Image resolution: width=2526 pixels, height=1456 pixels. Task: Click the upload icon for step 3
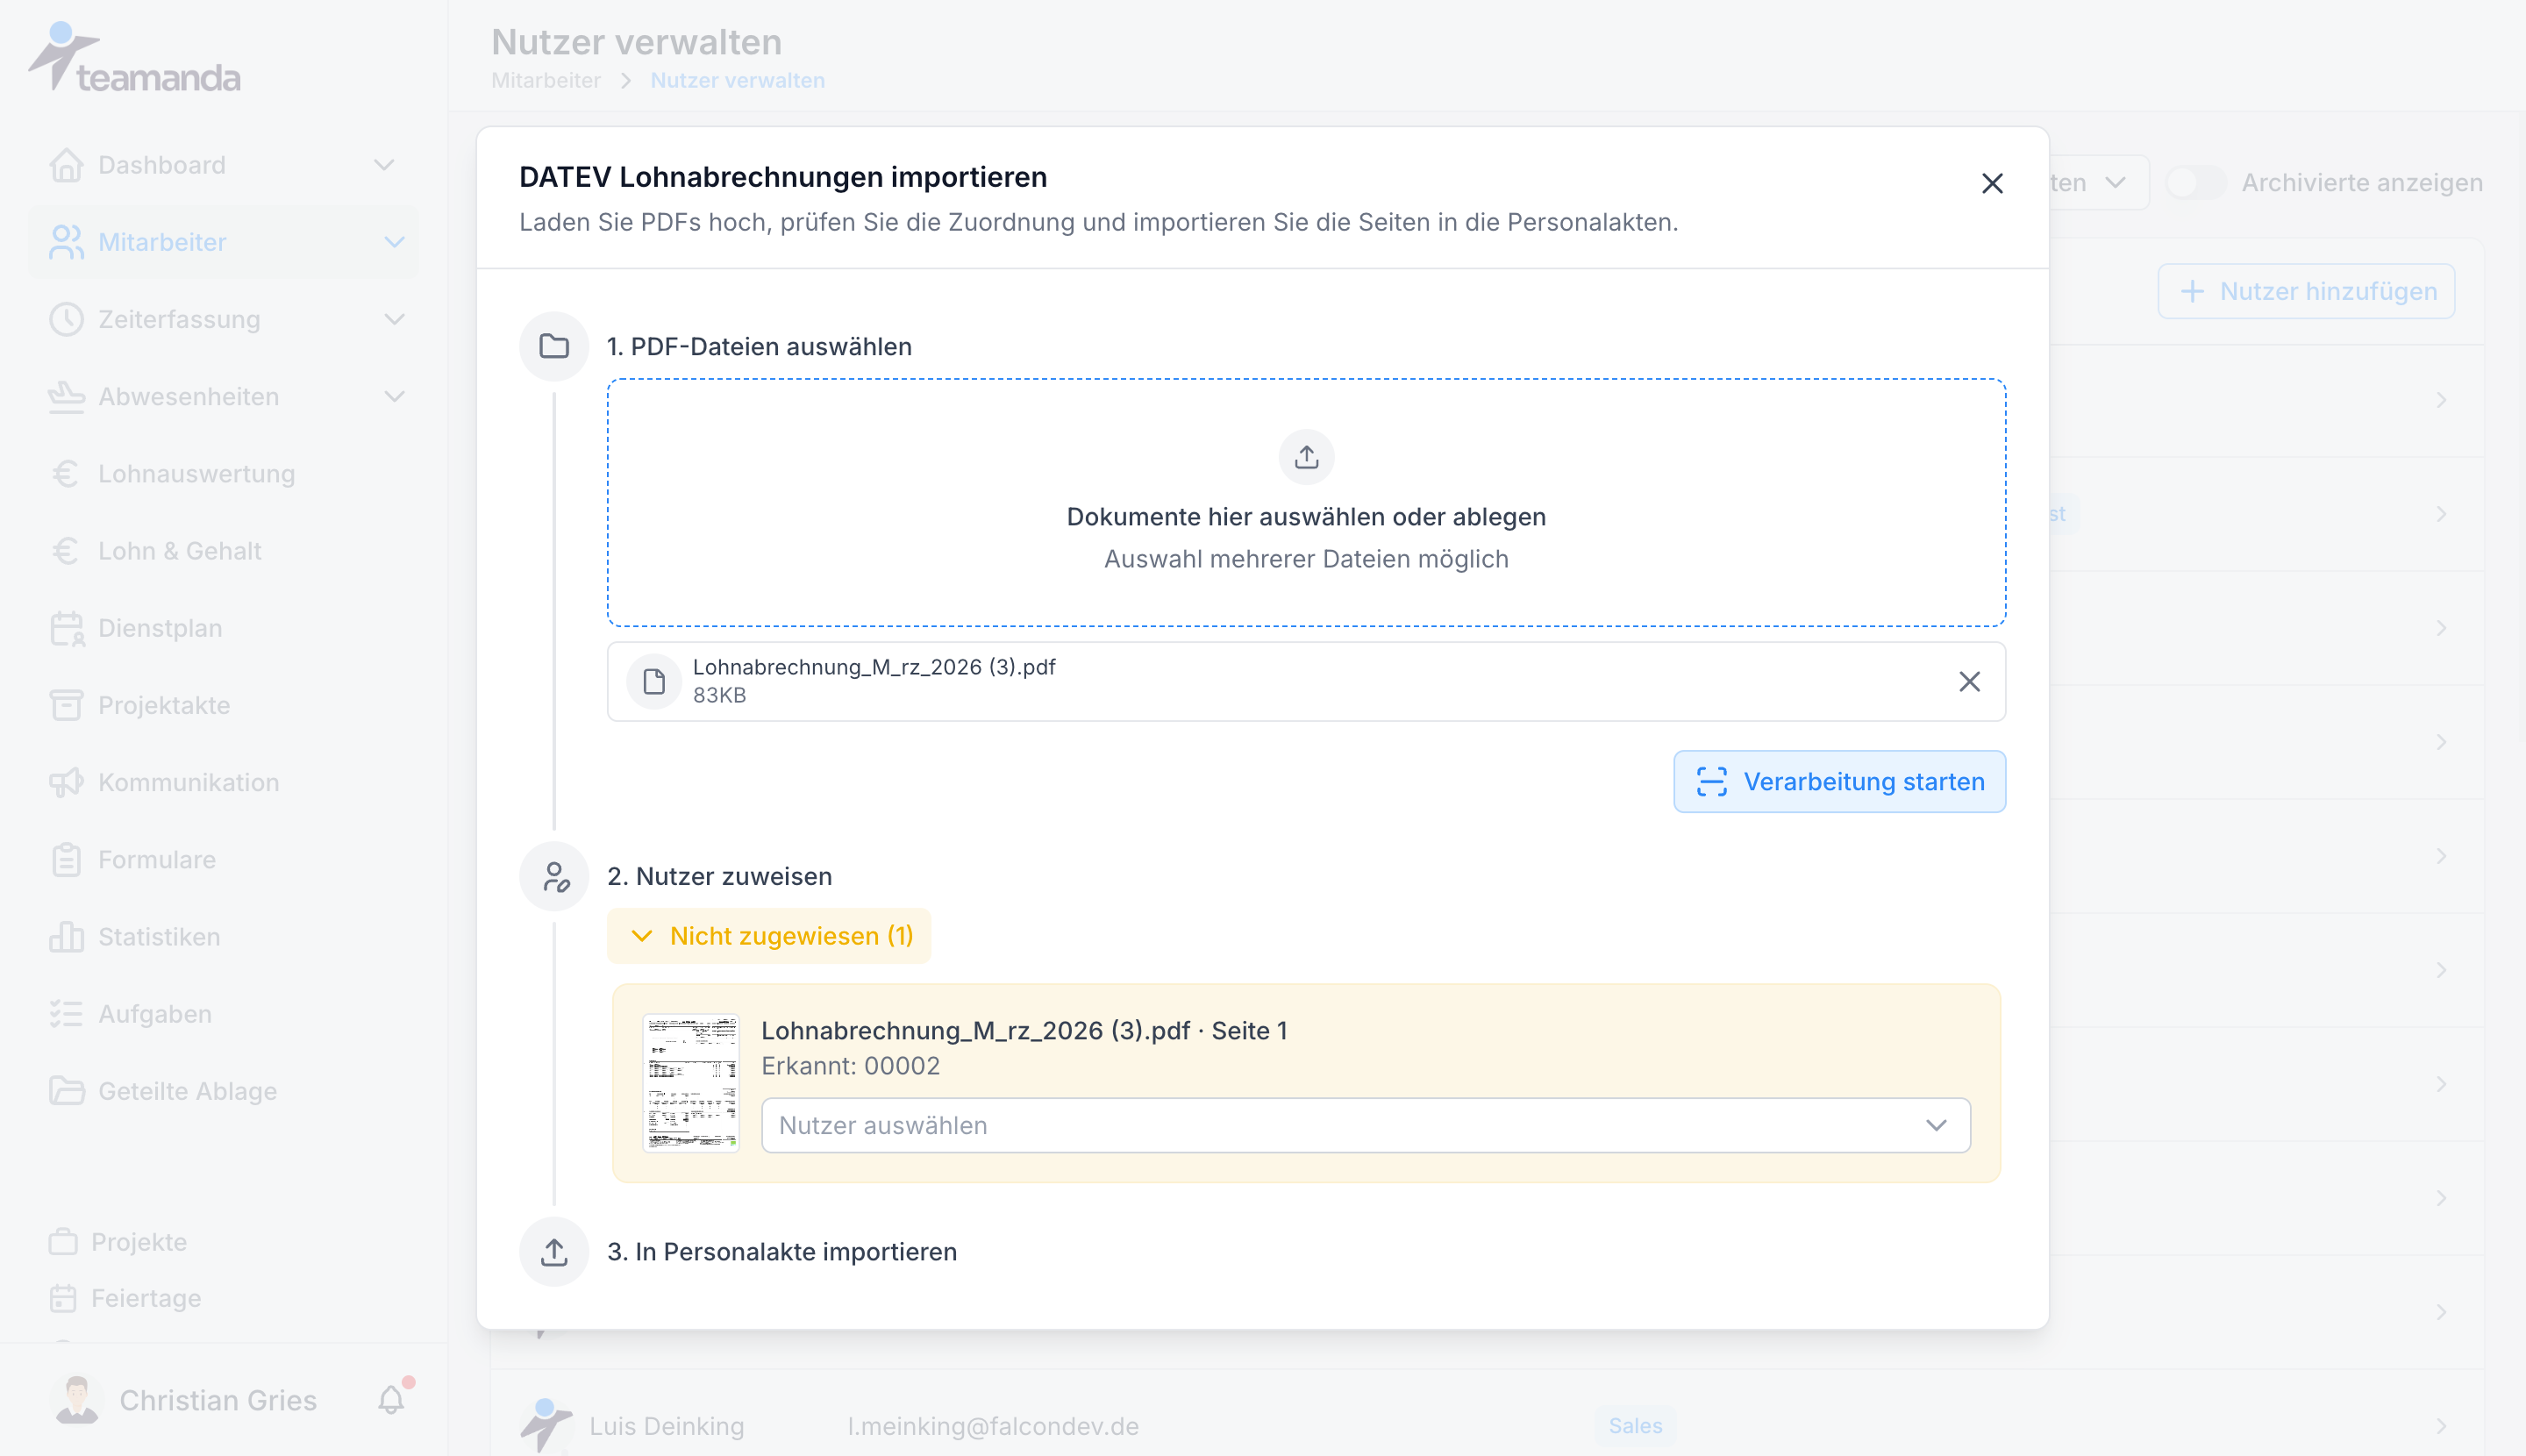click(x=554, y=1251)
